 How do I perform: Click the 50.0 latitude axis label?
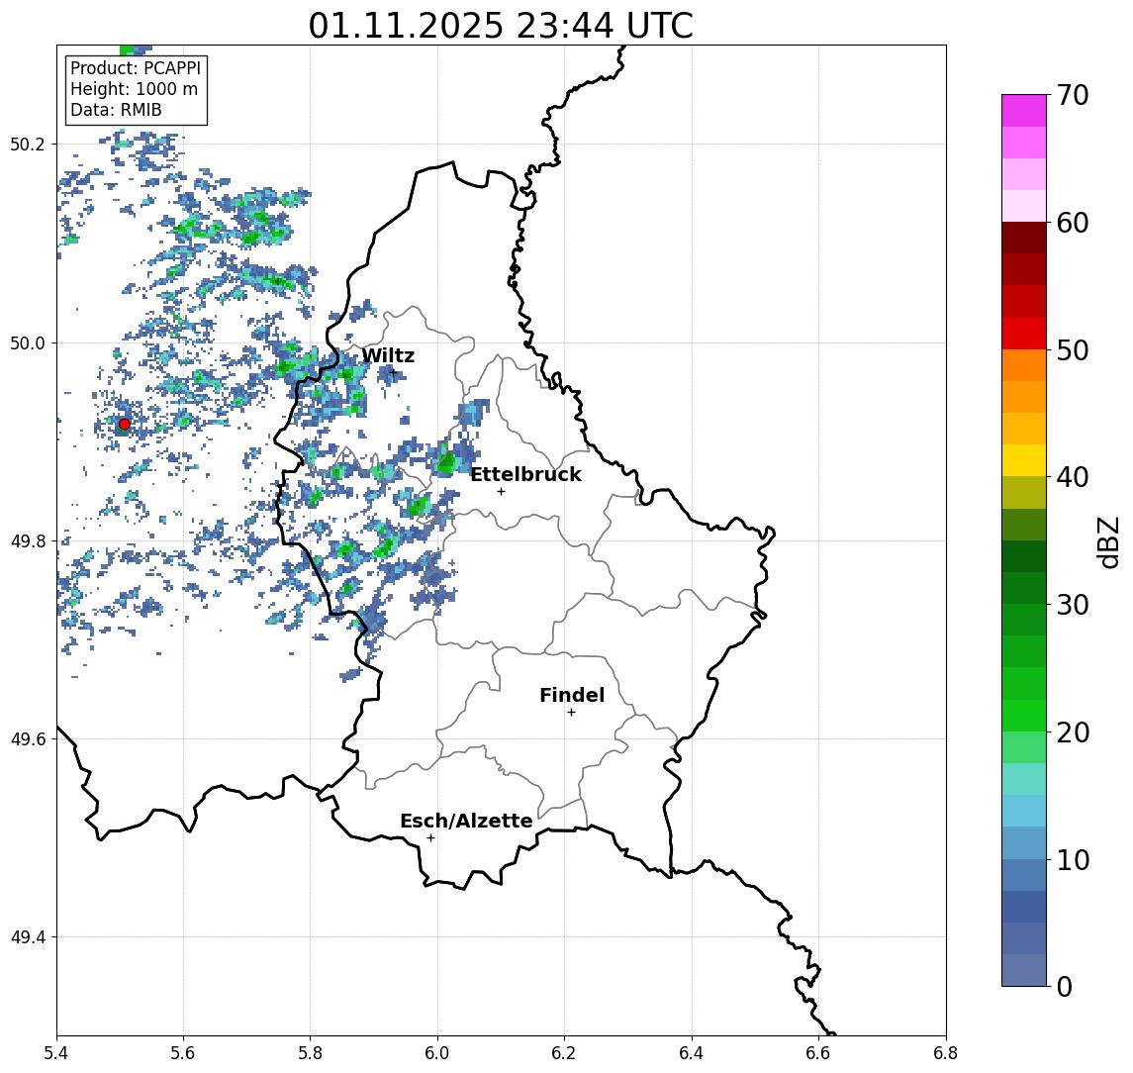(28, 342)
